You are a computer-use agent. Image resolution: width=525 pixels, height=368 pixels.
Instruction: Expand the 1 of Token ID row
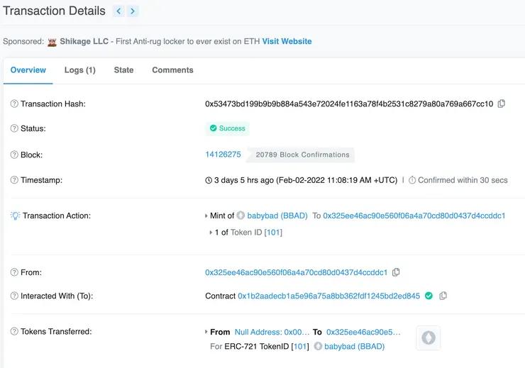pos(211,233)
